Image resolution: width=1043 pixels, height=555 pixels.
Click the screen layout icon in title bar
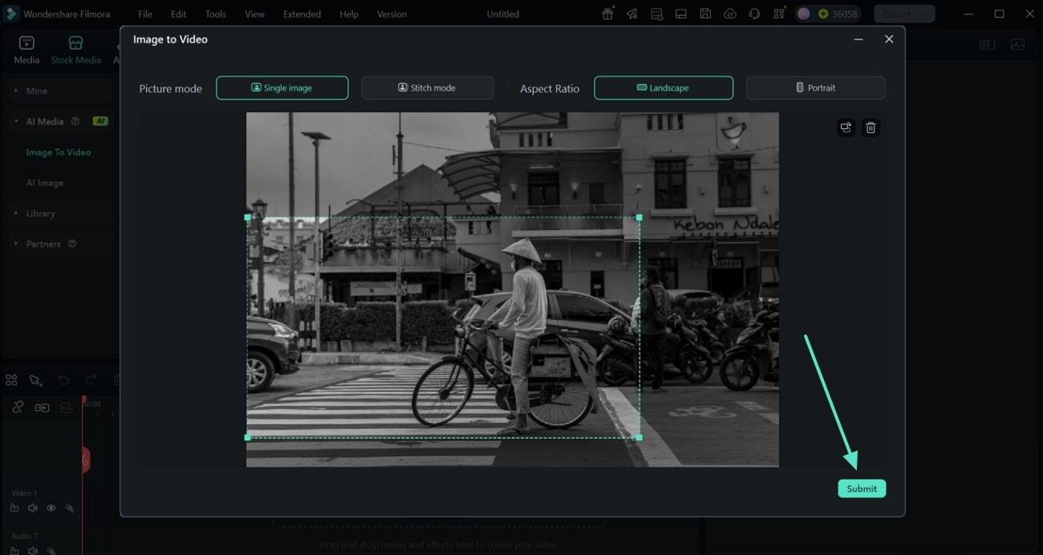[680, 14]
